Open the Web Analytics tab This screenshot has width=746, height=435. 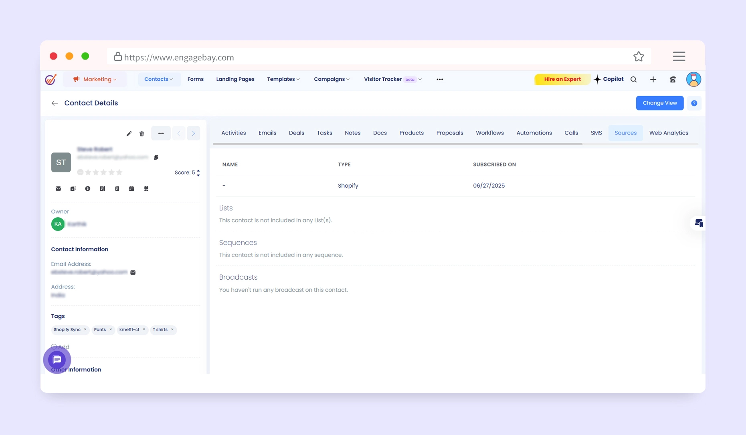click(x=668, y=133)
